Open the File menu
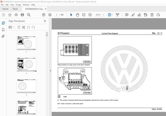 click(x=2, y=5)
